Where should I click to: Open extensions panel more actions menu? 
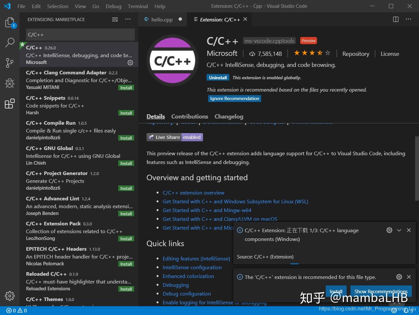(x=128, y=19)
